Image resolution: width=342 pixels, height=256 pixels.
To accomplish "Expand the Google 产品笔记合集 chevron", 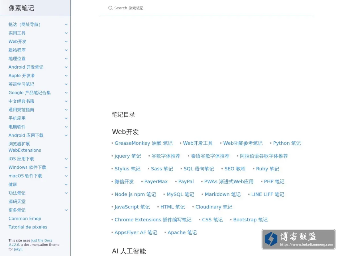I will [66, 93].
